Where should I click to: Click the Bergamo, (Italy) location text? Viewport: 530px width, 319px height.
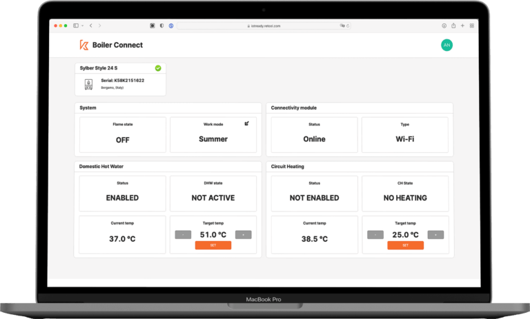(112, 88)
